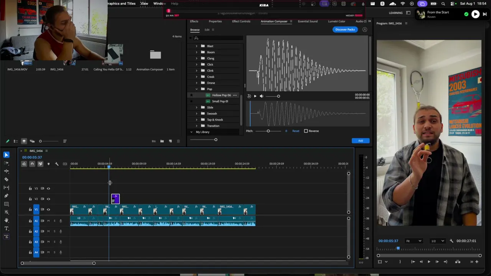The width and height of the screenshot is (491, 276).
Task: Open the Lumetri Color tab
Action: pyautogui.click(x=336, y=21)
